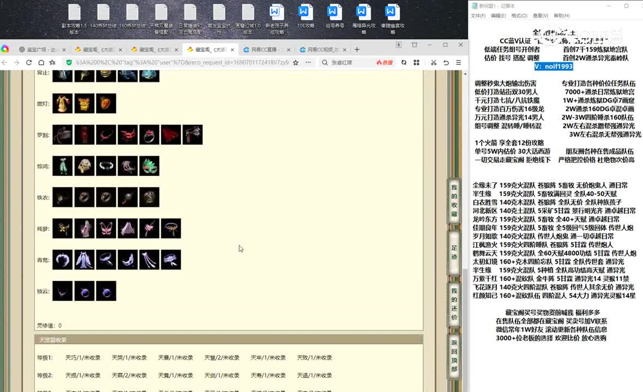Click the scissors screenshot tool

[433, 62]
